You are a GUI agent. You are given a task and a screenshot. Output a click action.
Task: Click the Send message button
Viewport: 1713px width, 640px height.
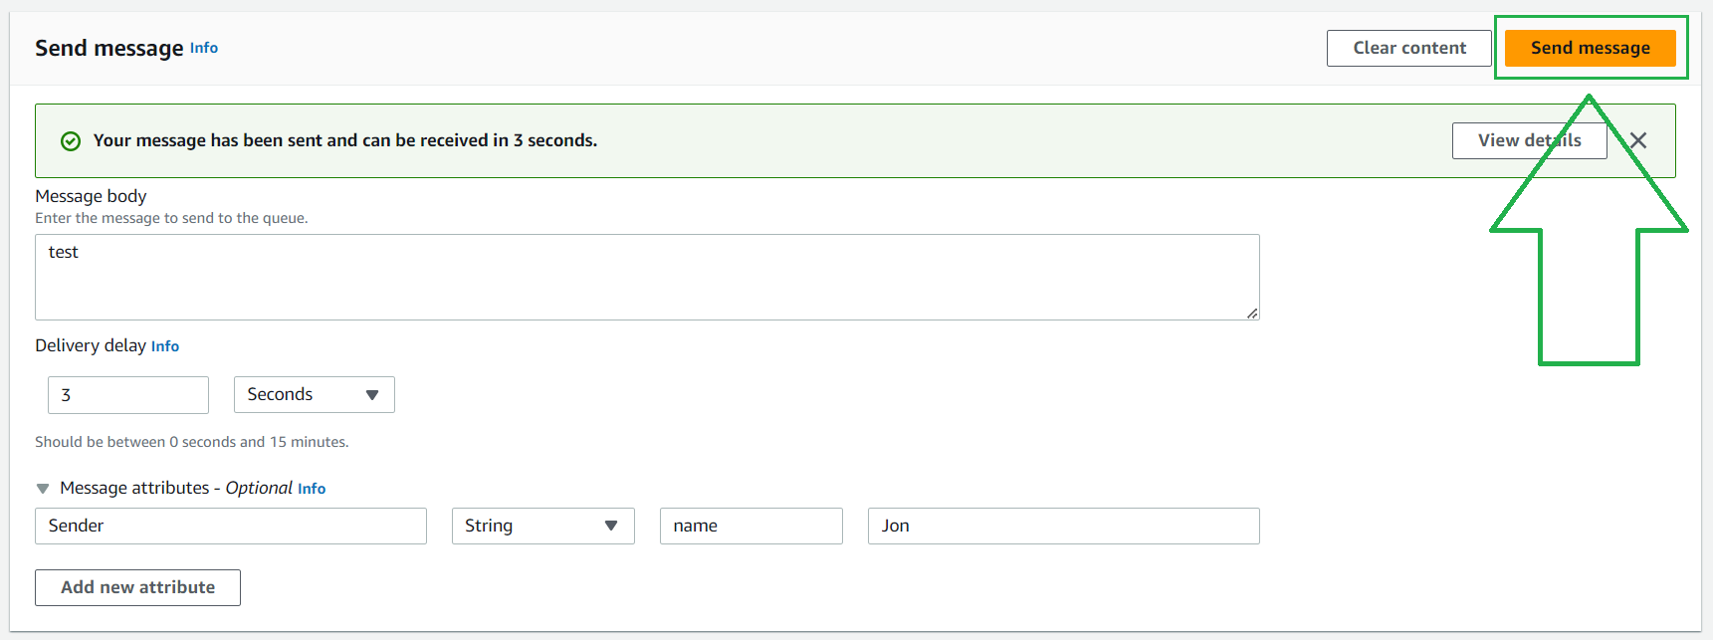point(1589,47)
